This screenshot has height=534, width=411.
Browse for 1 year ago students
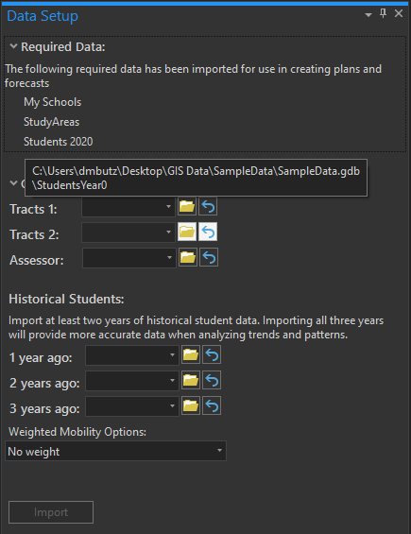point(191,354)
